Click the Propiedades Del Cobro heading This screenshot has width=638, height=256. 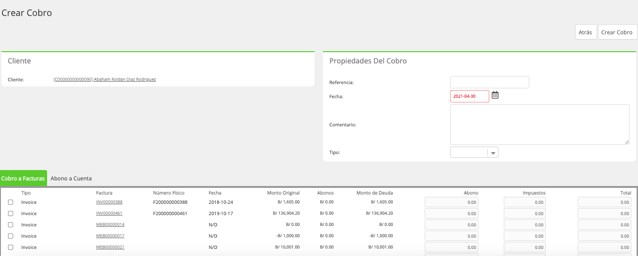pos(368,61)
